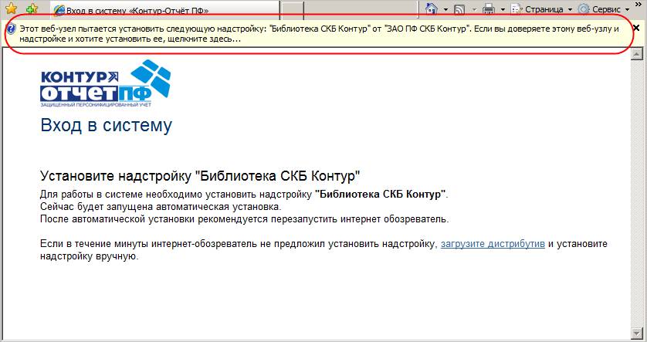Expand the Print dropdown arrow
The width and height of the screenshot is (647, 342).
[x=503, y=9]
